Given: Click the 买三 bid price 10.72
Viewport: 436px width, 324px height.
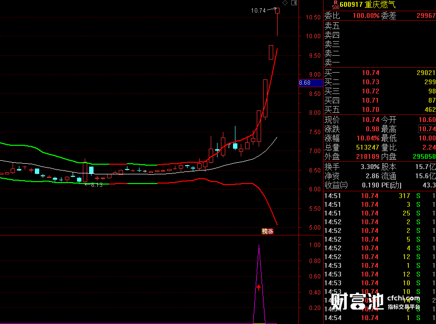Looking at the screenshot, I should tap(371, 91).
